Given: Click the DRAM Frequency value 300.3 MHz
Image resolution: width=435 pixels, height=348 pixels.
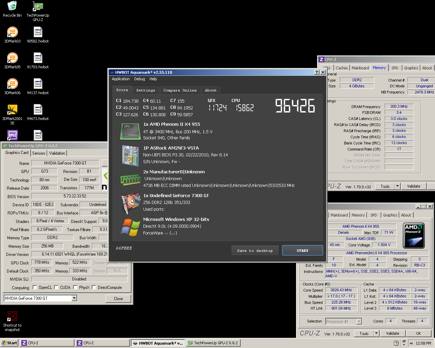Looking at the screenshot, I should click(399, 106).
